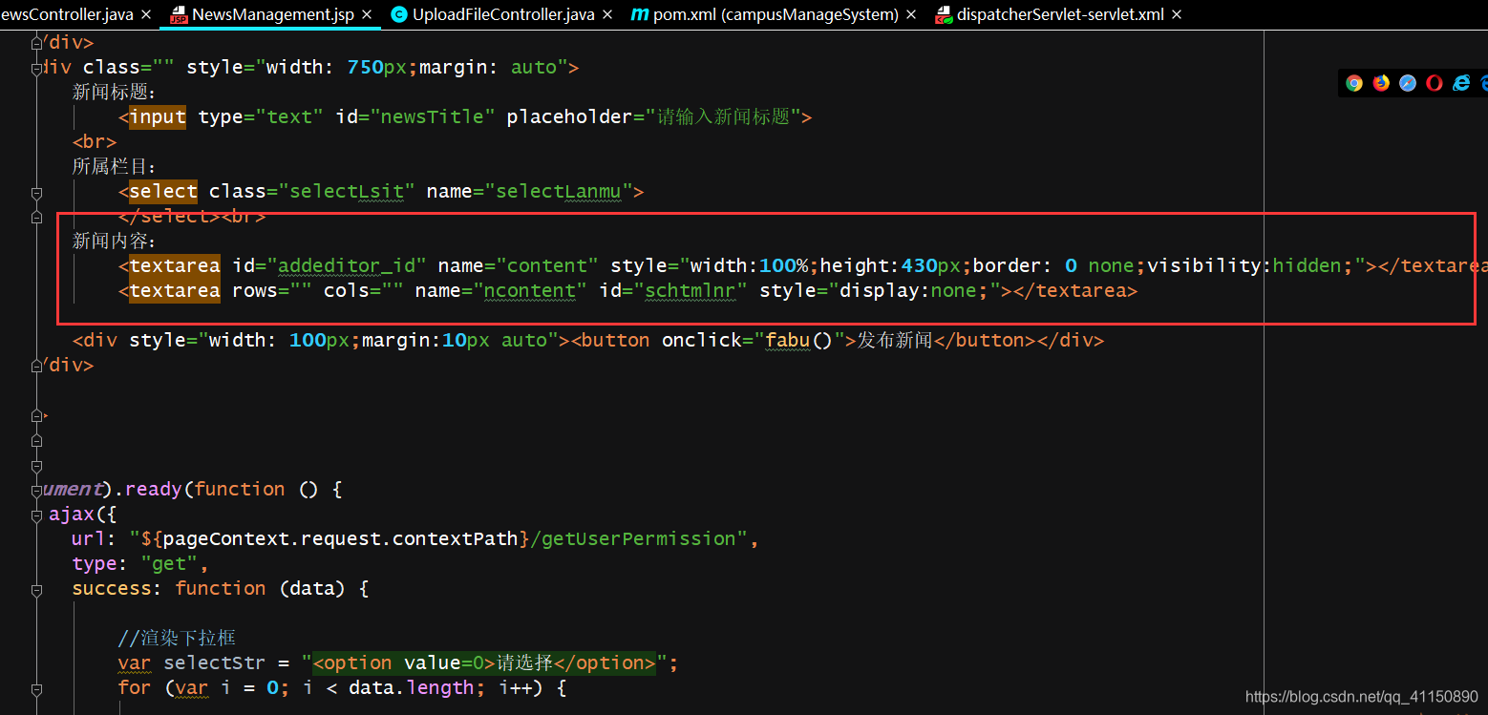Close the ewsController.java tab

[146, 14]
